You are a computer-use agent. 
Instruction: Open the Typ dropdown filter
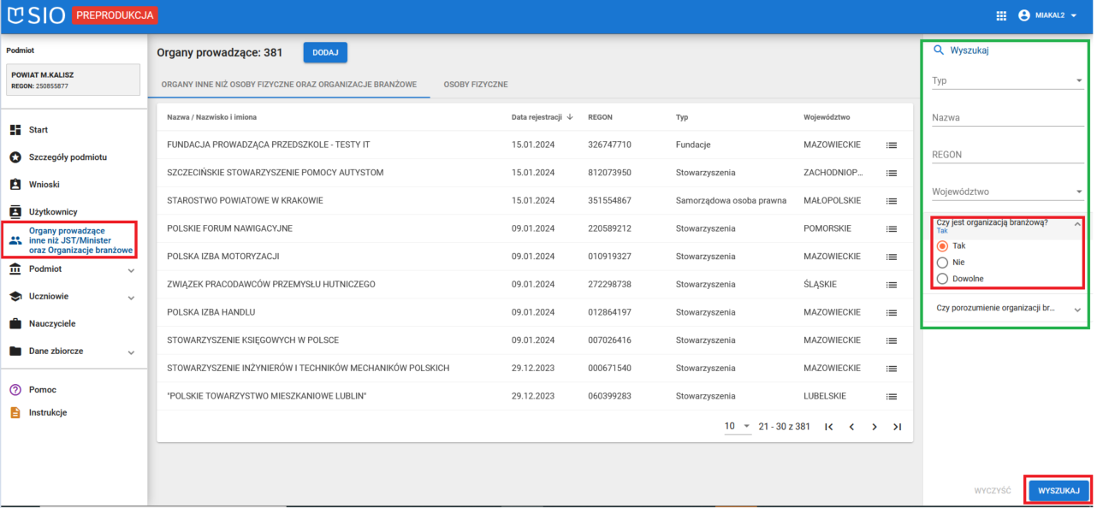[1007, 81]
